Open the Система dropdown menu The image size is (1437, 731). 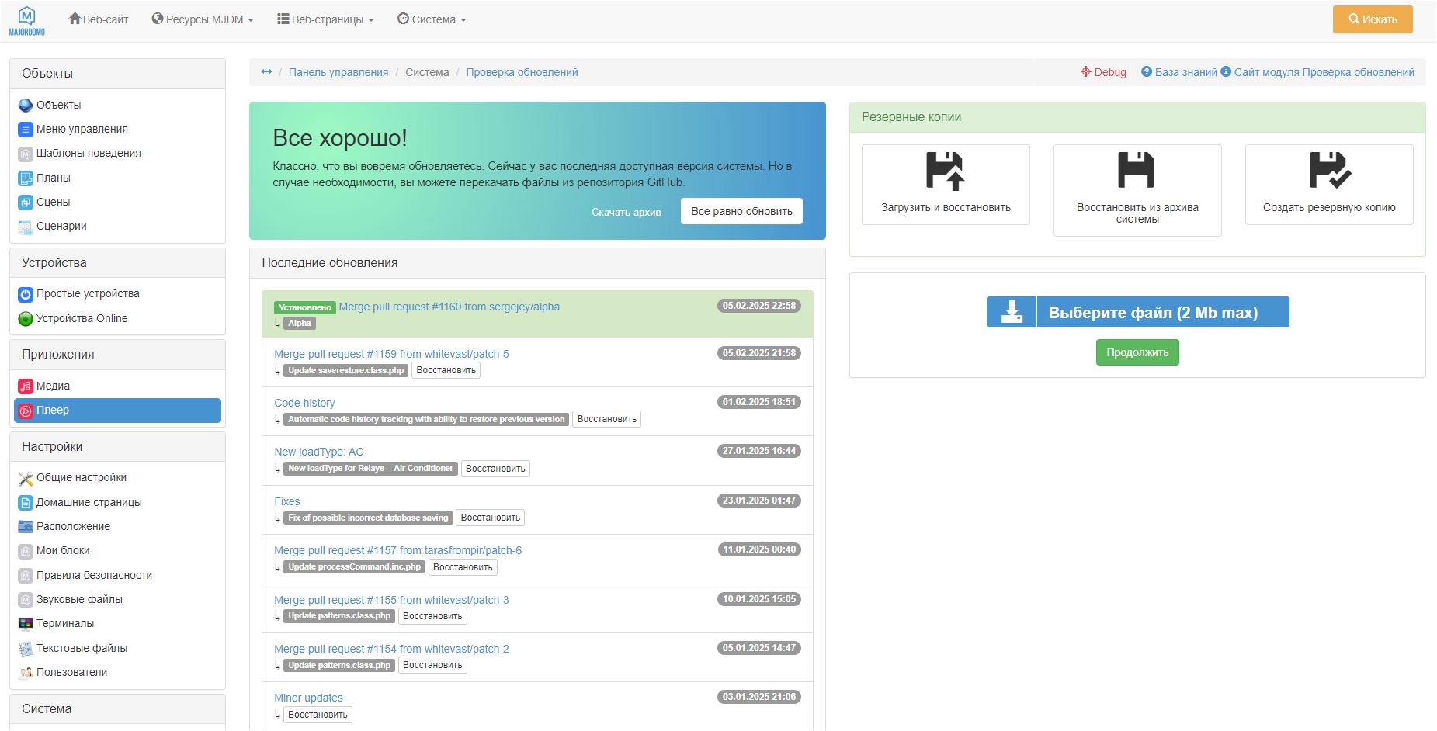(x=432, y=19)
